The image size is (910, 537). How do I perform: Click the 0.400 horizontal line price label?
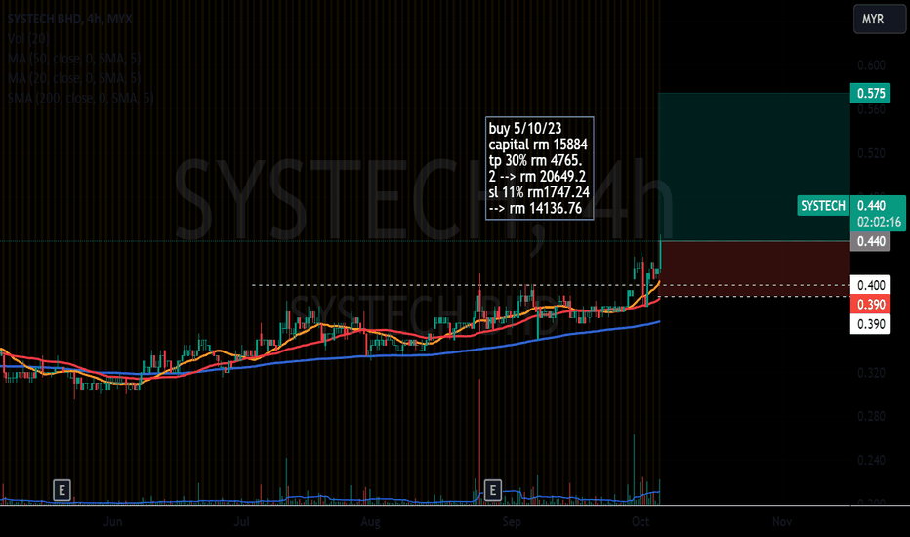[x=871, y=285]
